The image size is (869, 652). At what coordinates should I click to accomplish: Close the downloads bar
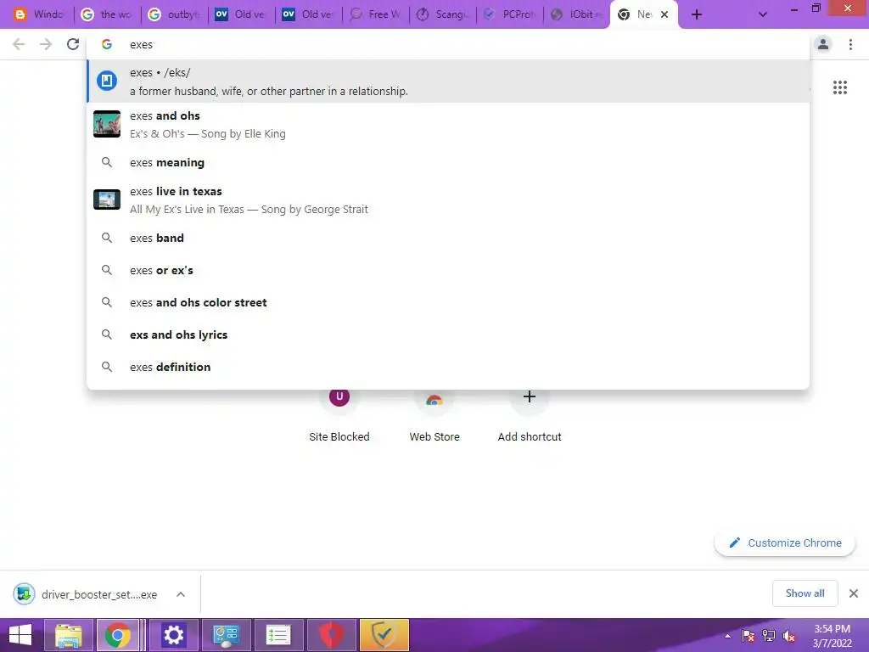[x=854, y=593]
